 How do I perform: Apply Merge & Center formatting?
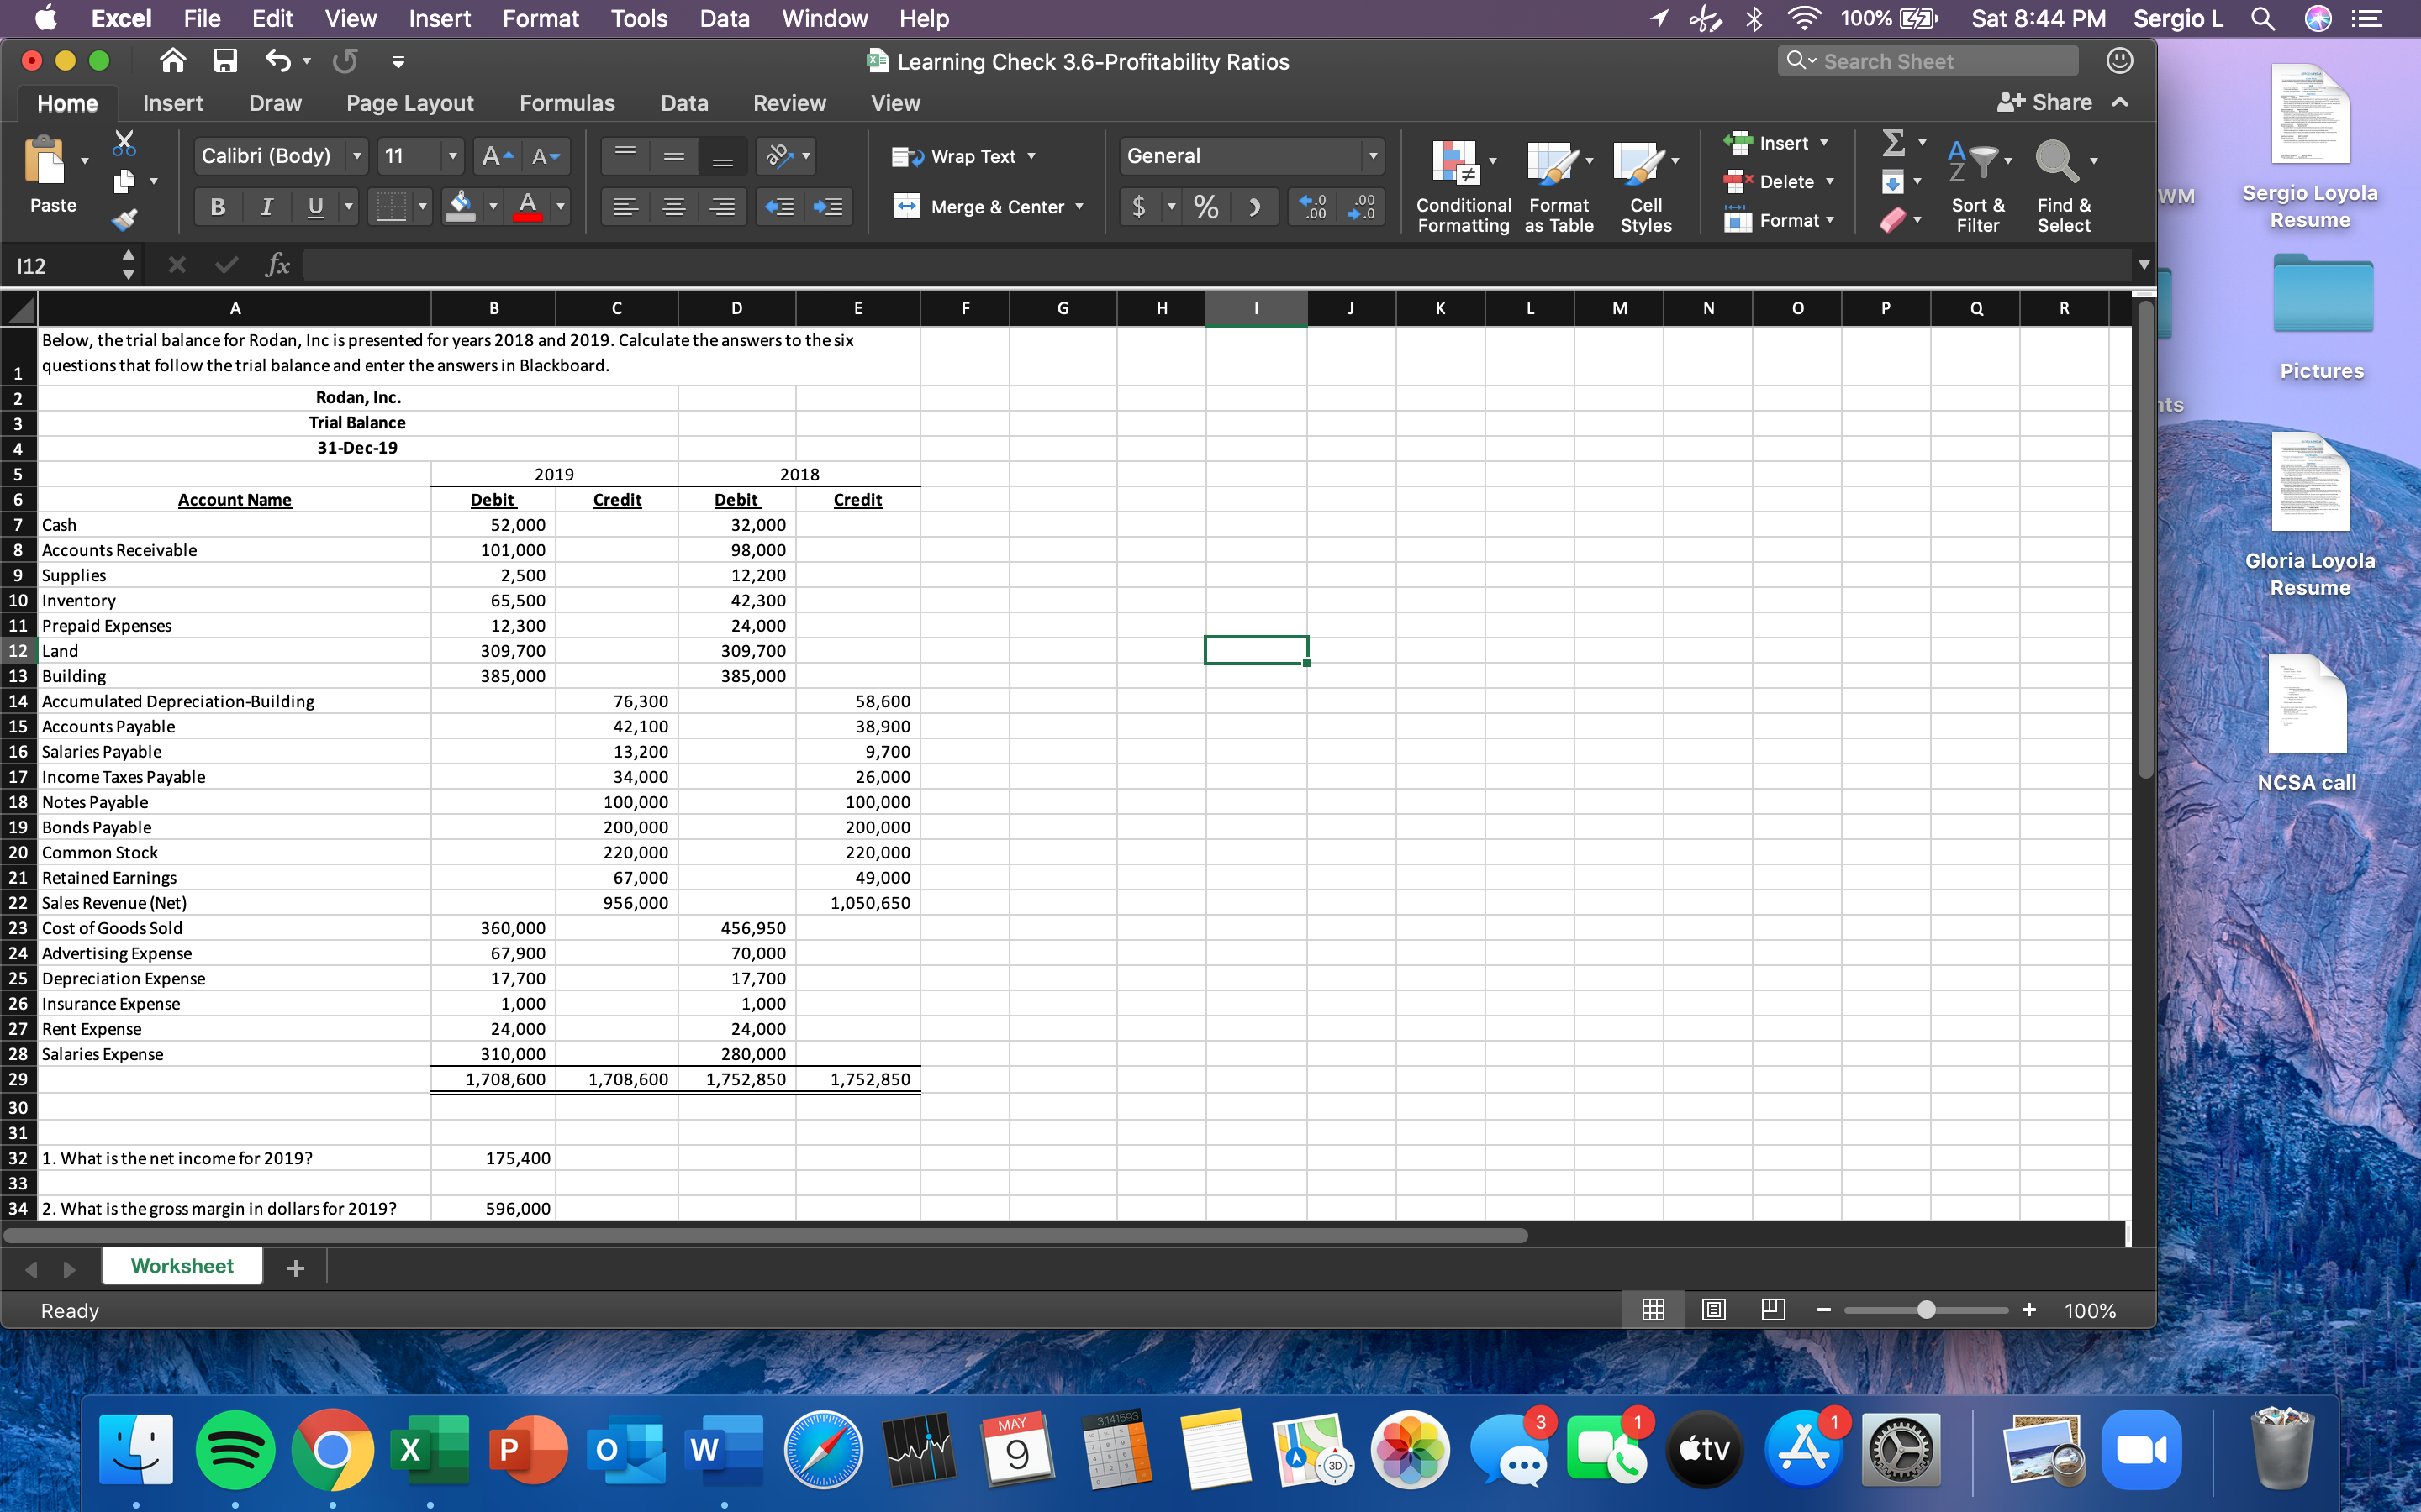[989, 207]
